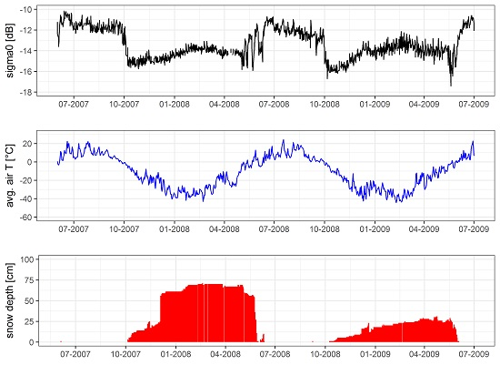This screenshot has width=500, height=375.
Task: Click the snow depth [cm] axis label
Action: [10, 300]
